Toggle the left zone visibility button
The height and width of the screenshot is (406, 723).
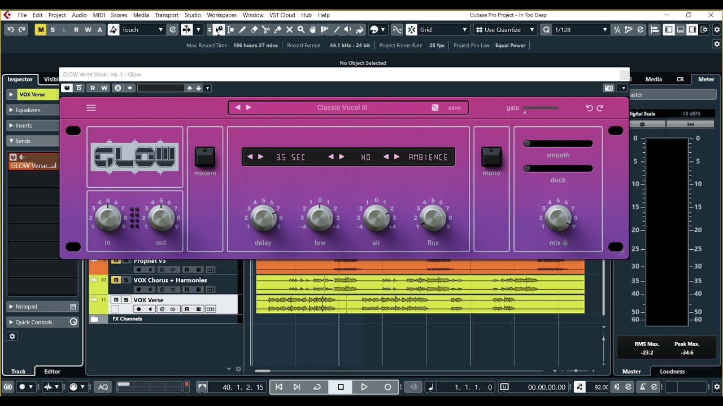(x=669, y=29)
